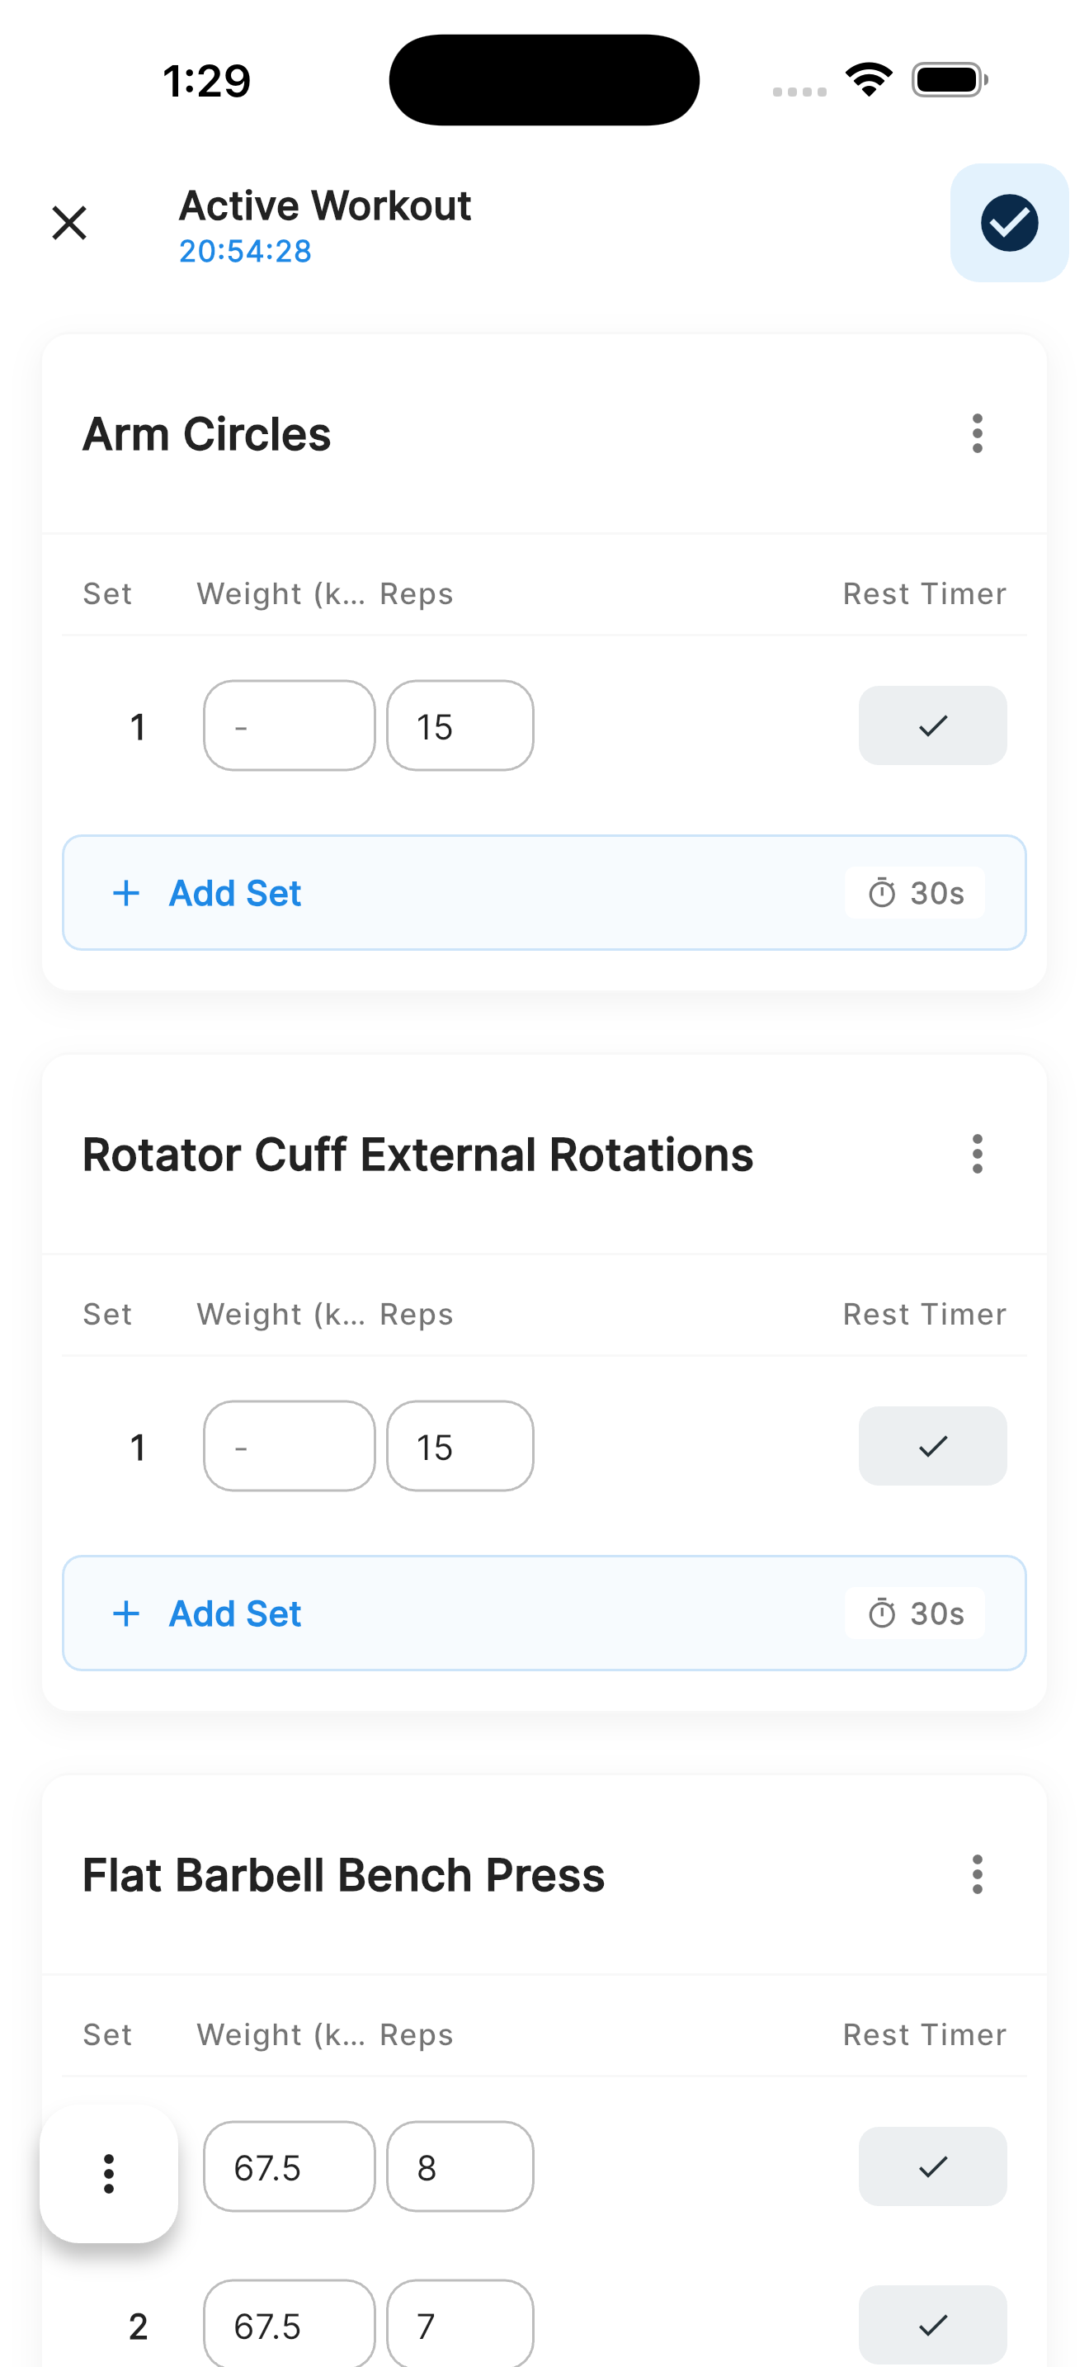The width and height of the screenshot is (1089, 2367).
Task: Add a set to Rotator Cuff External Rotations
Action: coord(233,1613)
